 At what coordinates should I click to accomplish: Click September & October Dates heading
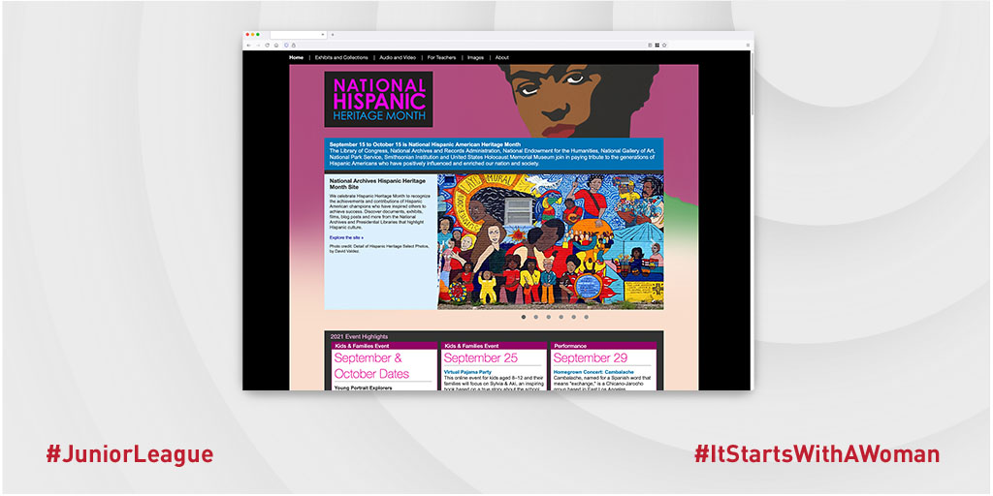[x=371, y=365]
